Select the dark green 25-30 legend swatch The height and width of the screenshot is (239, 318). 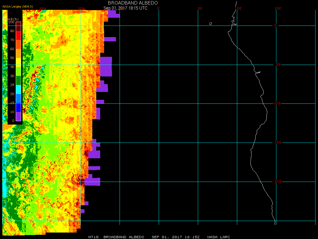[x=19, y=80]
